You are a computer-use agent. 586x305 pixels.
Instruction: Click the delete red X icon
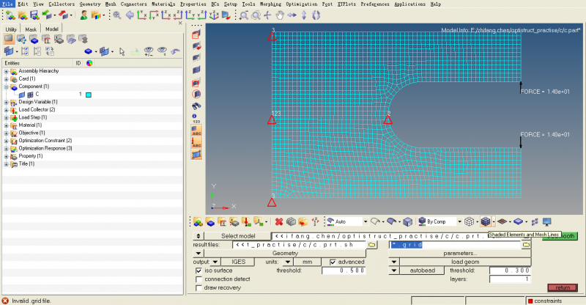[x=278, y=221]
